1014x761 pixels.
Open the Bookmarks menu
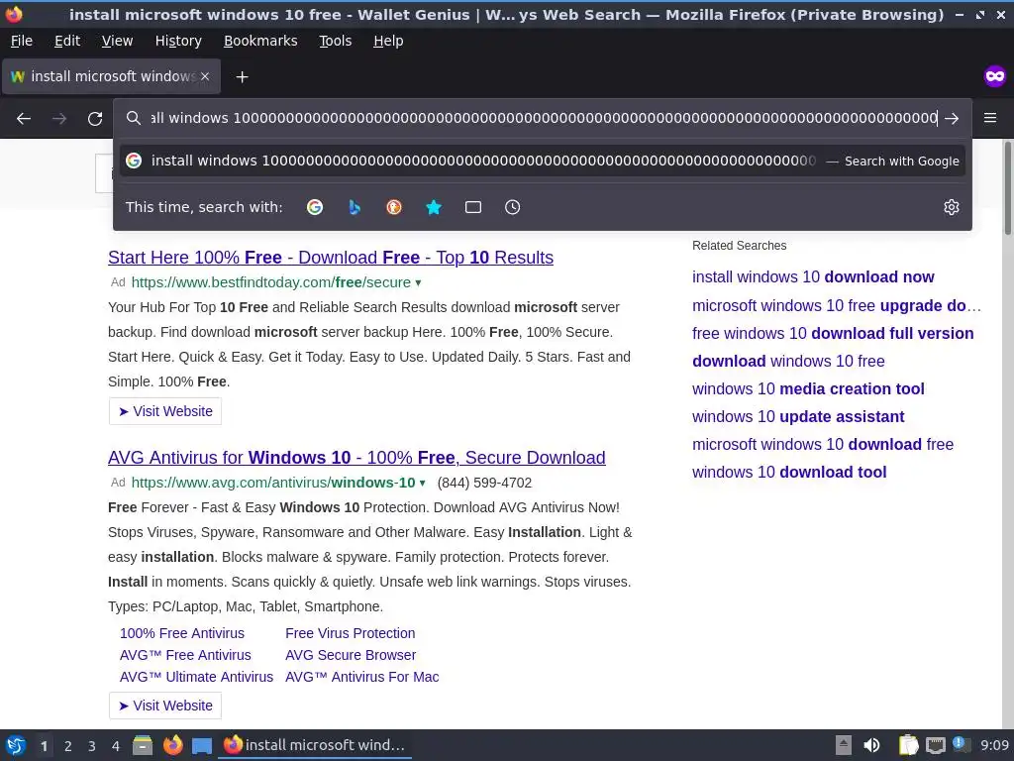tap(260, 41)
